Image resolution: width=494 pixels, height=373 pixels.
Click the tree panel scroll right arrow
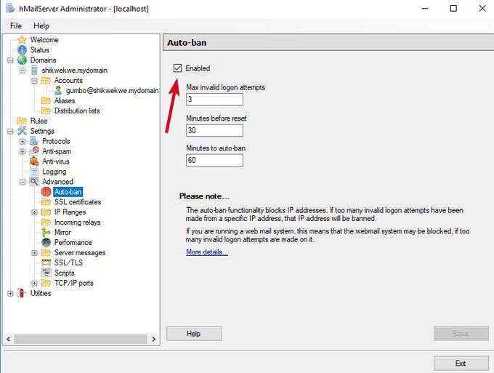(x=153, y=339)
